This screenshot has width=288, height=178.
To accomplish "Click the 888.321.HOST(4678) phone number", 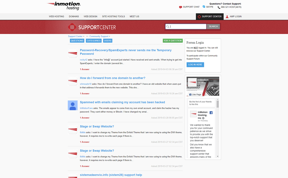I will click(231, 7).
